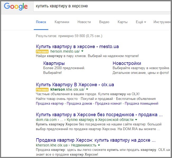The width and height of the screenshot is (172, 158).
Task: Click the Продажа помещений sitelink
Action: point(141,104)
